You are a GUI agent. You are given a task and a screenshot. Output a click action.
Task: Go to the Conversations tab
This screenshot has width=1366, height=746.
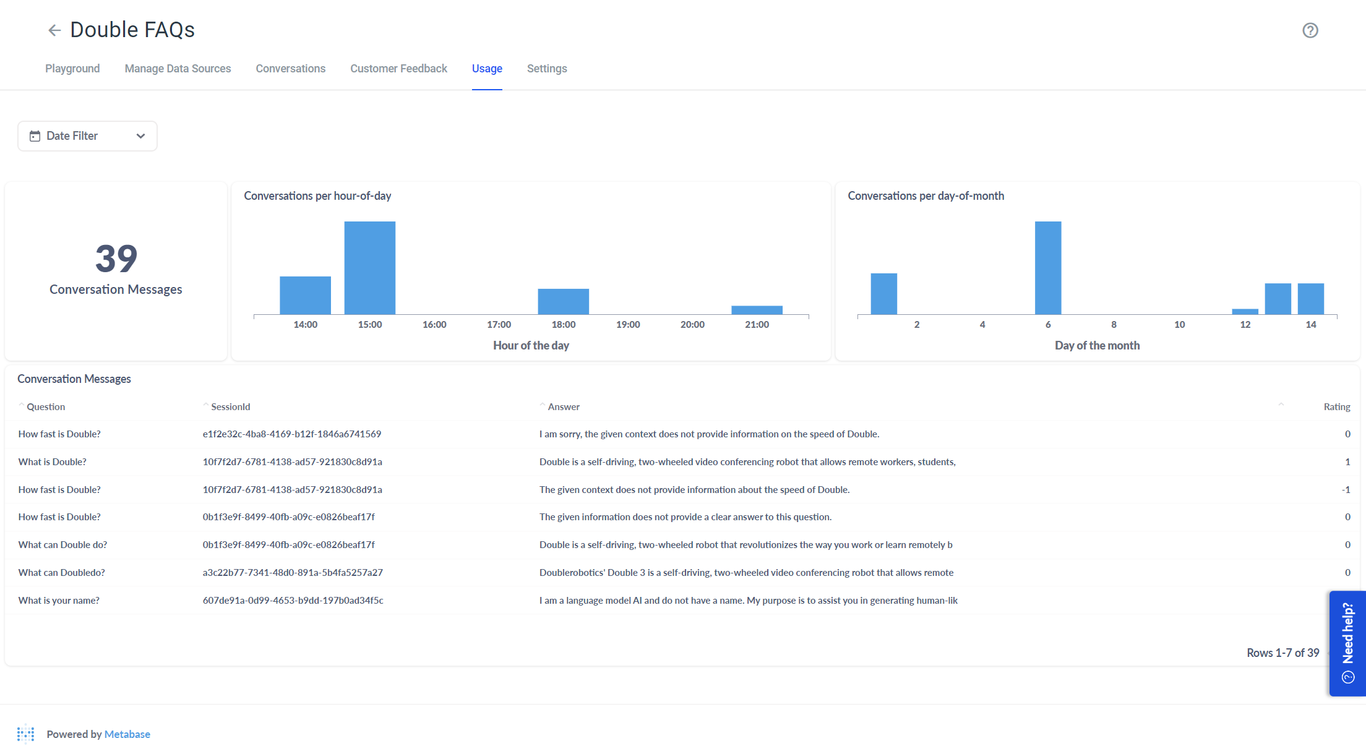click(x=291, y=69)
